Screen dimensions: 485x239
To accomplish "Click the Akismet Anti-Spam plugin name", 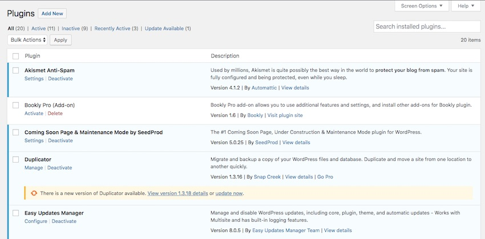I will [x=50, y=71].
